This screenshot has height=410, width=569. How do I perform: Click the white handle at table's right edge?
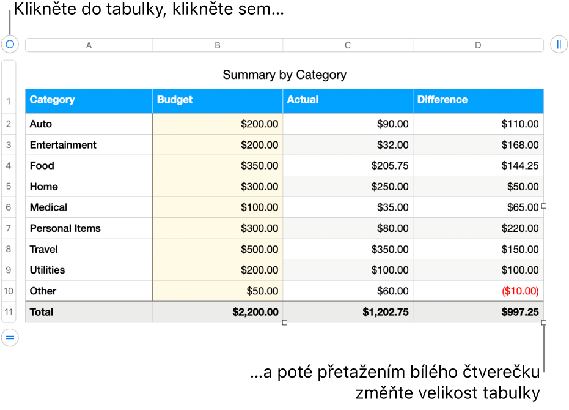click(x=543, y=206)
